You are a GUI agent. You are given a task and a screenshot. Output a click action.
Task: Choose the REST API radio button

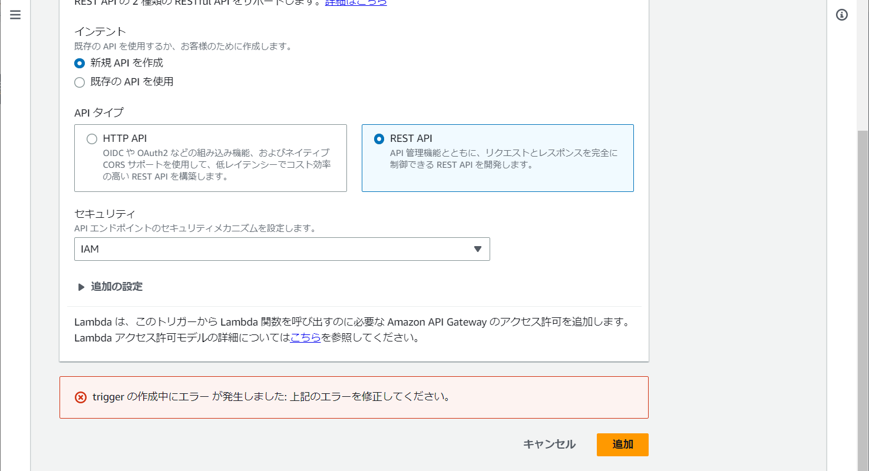tap(379, 139)
